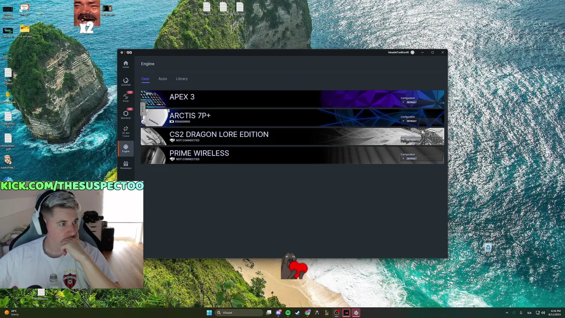Image resolution: width=565 pixels, height=318 pixels.
Task: Open Moments in the GG sidebar
Action: (126, 115)
